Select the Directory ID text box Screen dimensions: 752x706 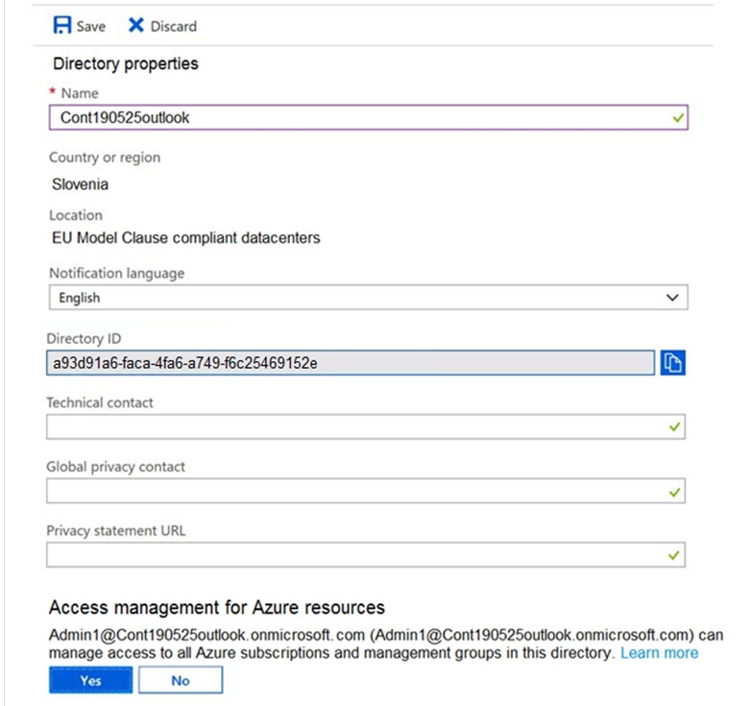point(351,362)
